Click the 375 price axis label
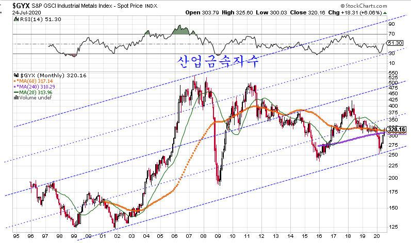411x243 pixels. click(393, 113)
